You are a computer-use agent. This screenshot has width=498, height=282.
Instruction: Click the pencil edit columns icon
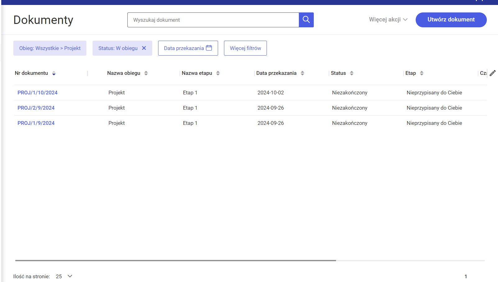(x=492, y=73)
